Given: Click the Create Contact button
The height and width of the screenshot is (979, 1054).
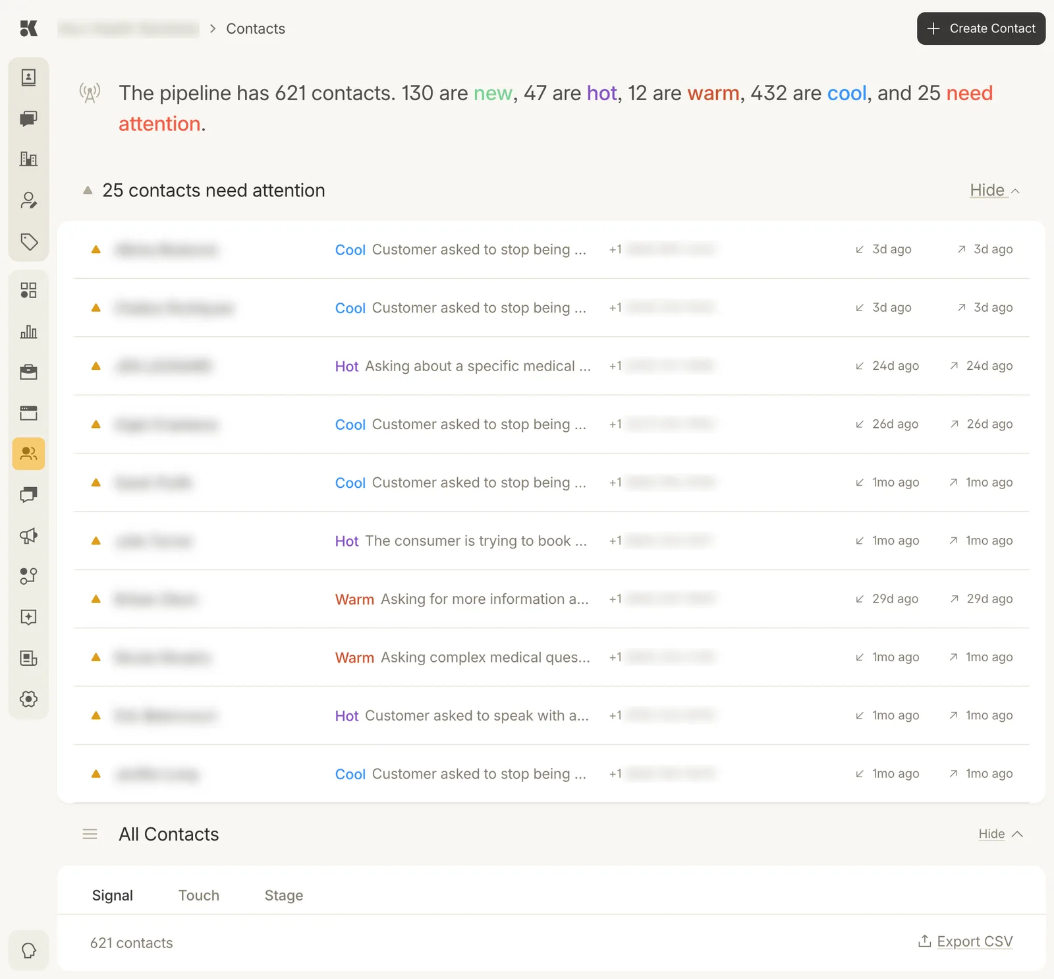Looking at the screenshot, I should [x=981, y=28].
